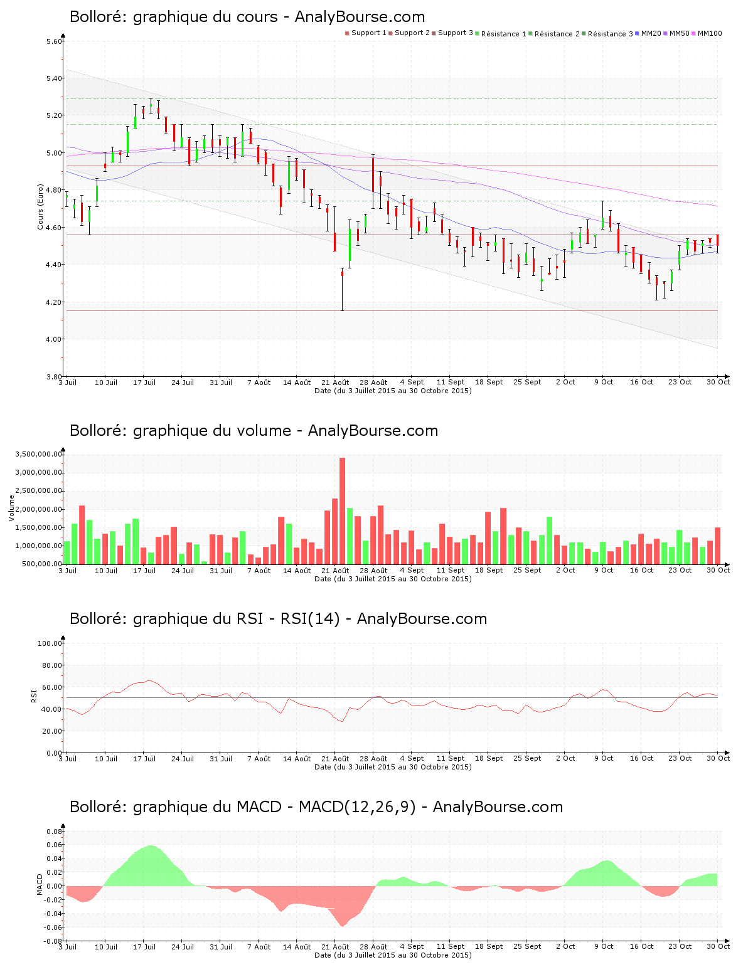Select the Support 1 legend label

[369, 33]
